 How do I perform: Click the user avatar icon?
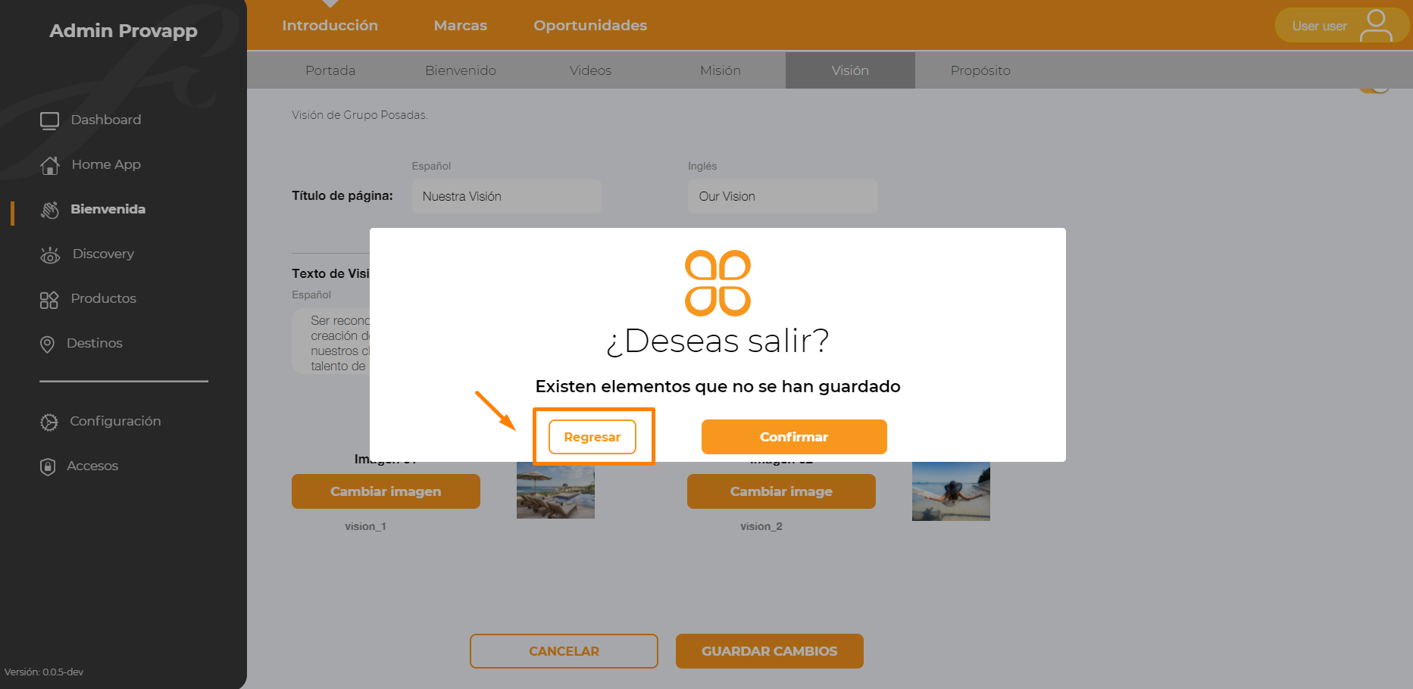1376,26
